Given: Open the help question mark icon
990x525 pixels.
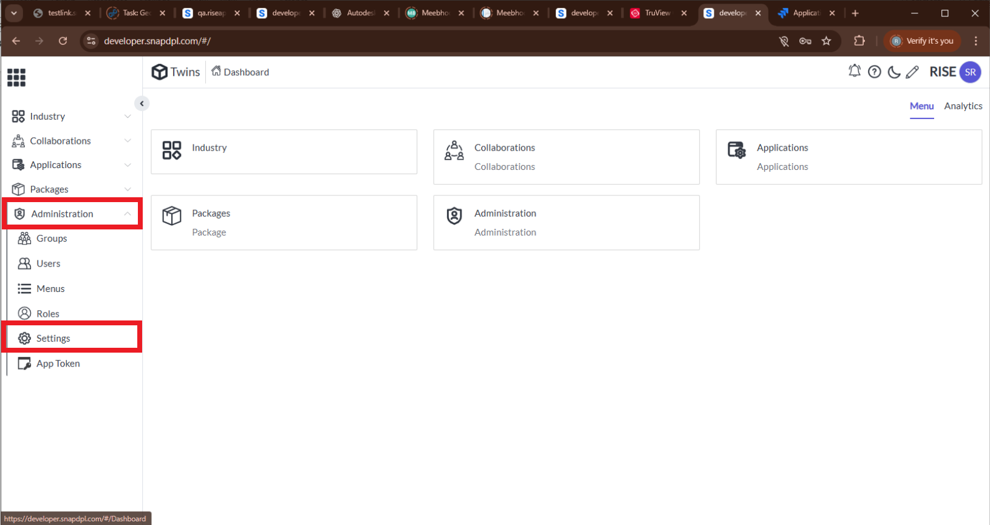Looking at the screenshot, I should click(x=875, y=72).
